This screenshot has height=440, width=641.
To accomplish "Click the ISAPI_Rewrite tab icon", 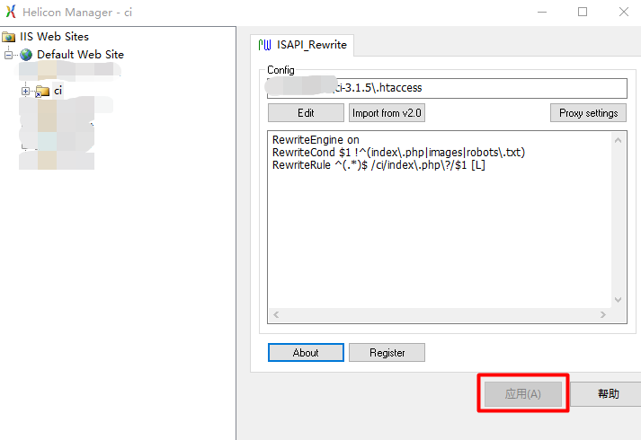I will tap(265, 45).
